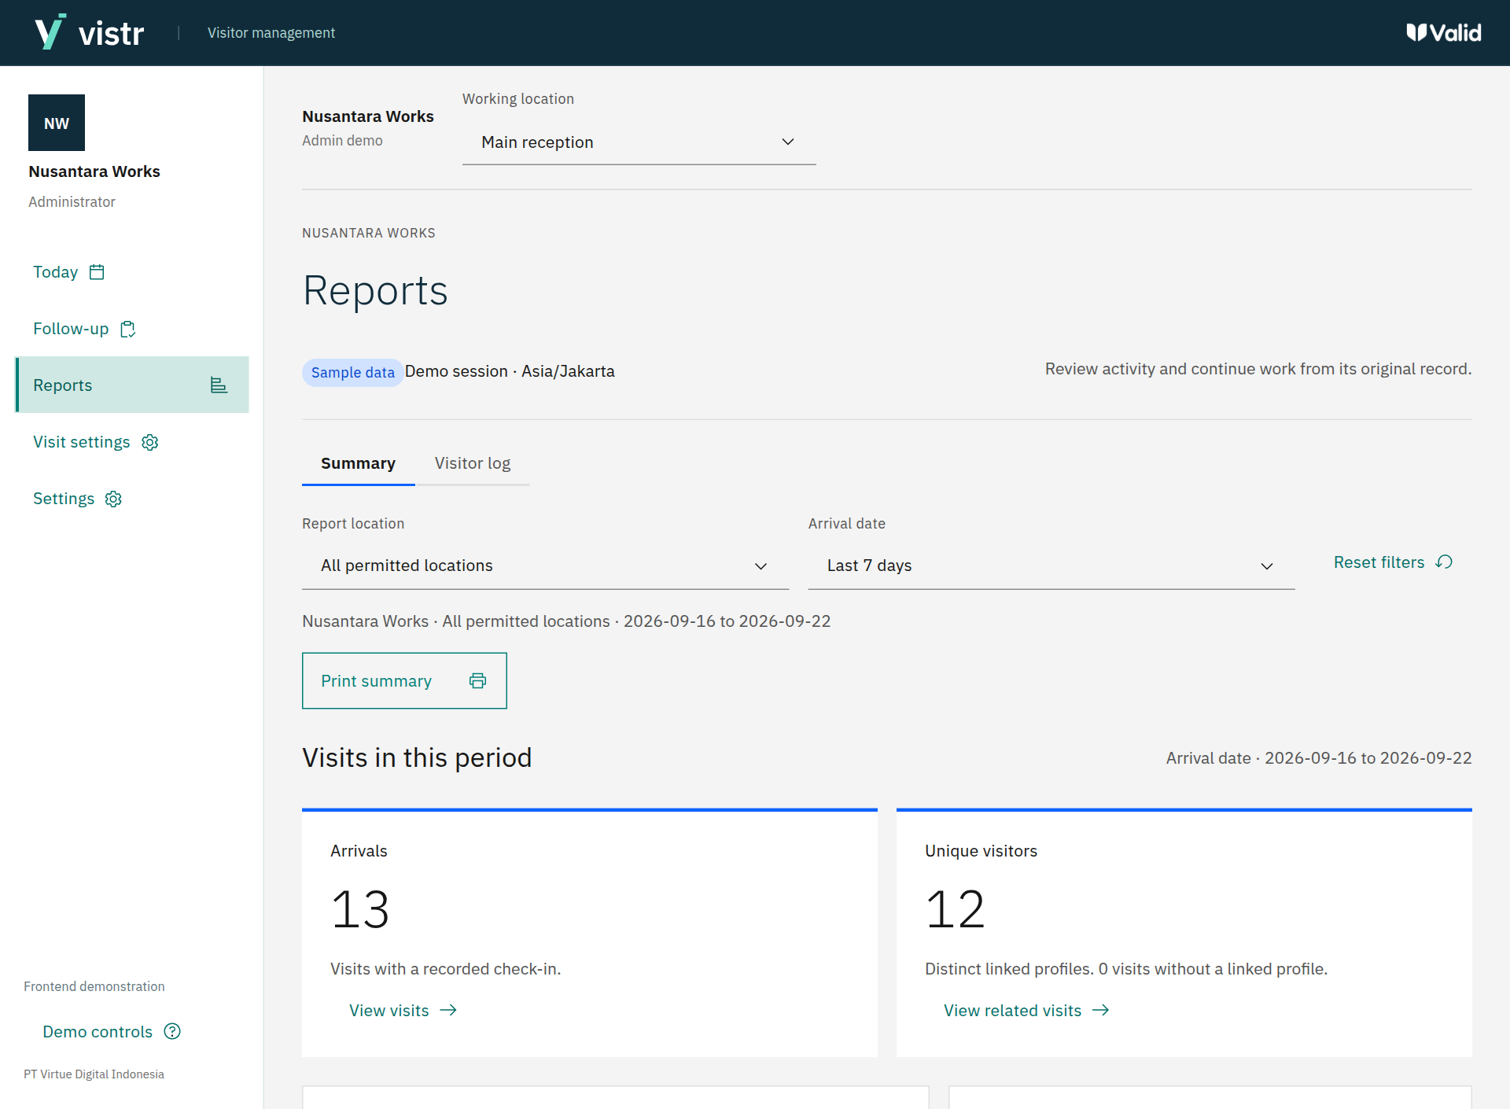Click 'PT Virtue Digital Indonesia' footer text
The image size is (1510, 1109).
tap(94, 1074)
